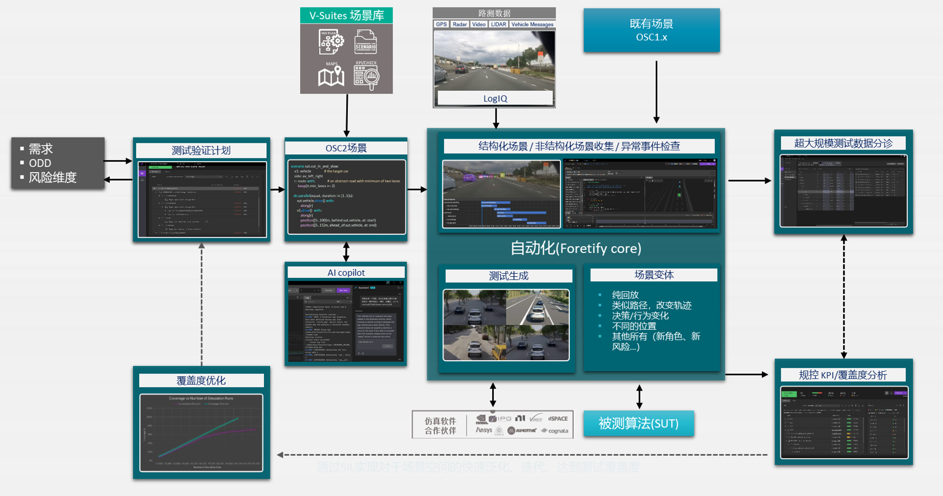The width and height of the screenshot is (943, 496).
Task: Open the 测试验证计划 screenshot thumbnail
Action: point(201,199)
